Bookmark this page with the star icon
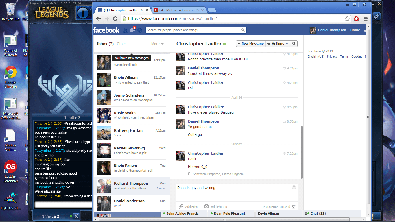 coord(347,18)
